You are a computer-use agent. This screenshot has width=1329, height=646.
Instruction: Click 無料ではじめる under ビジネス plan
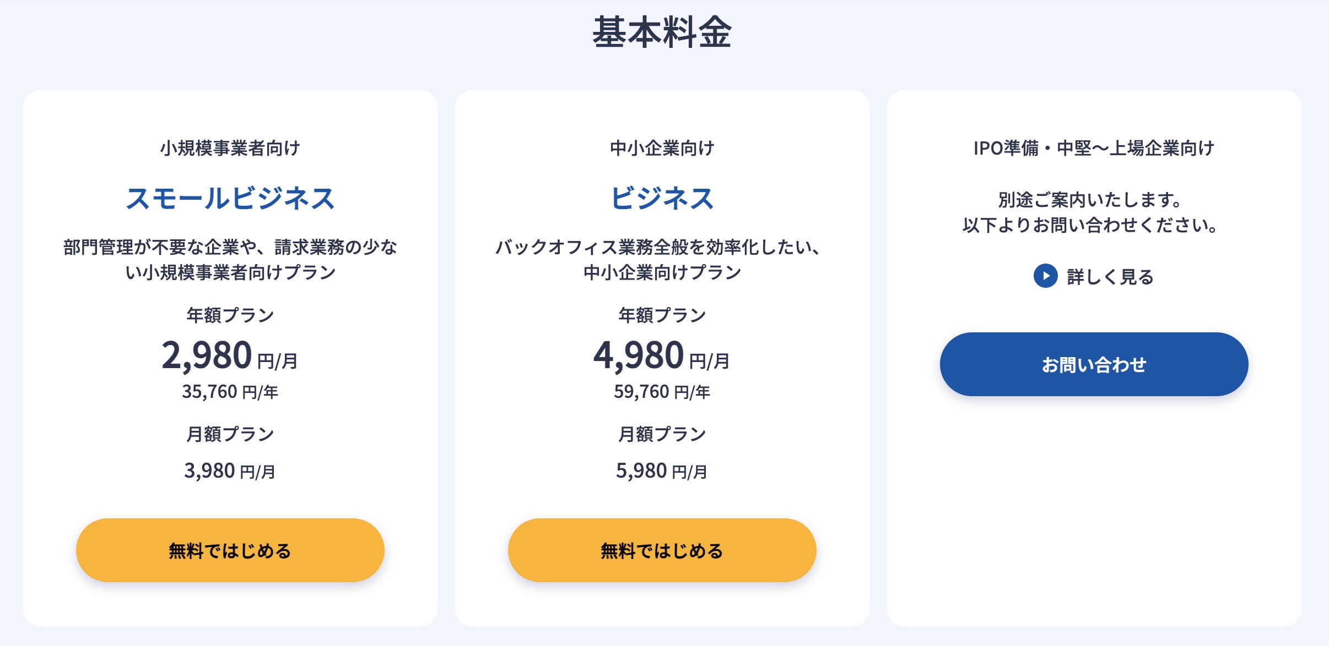pyautogui.click(x=662, y=550)
